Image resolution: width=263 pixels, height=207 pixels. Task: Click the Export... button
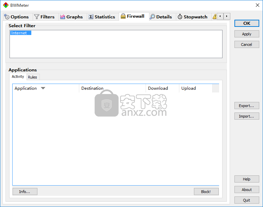[x=247, y=106]
